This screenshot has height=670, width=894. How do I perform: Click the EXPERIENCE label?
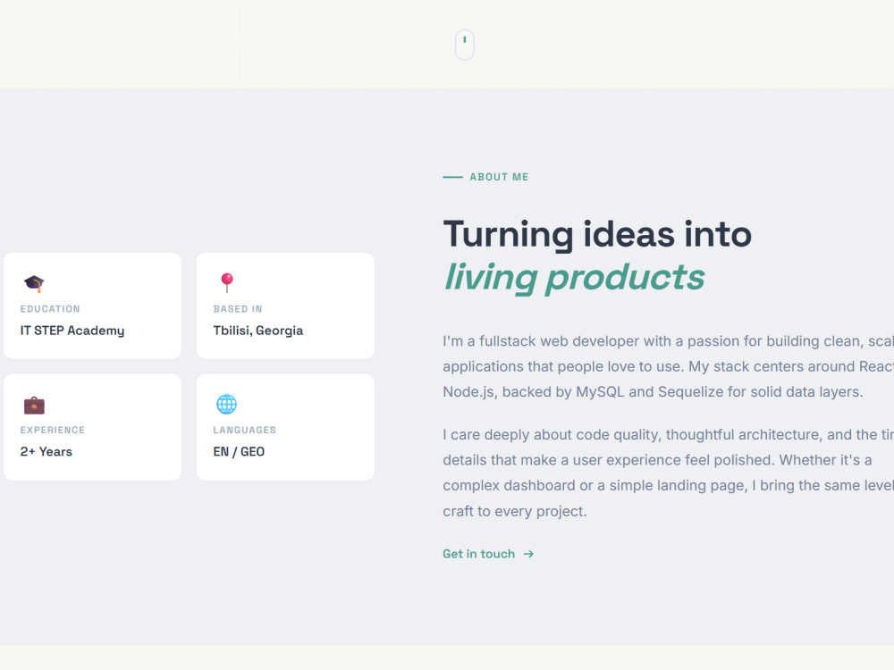click(x=53, y=430)
